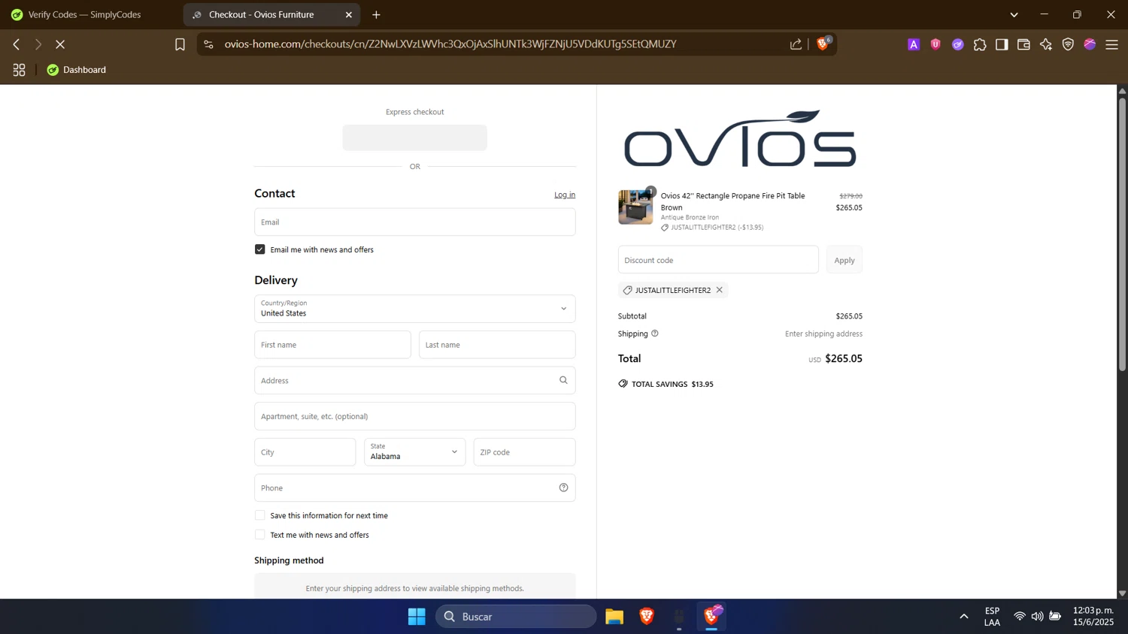Check Text me with news and offers
Image resolution: width=1128 pixels, height=634 pixels.
point(260,535)
